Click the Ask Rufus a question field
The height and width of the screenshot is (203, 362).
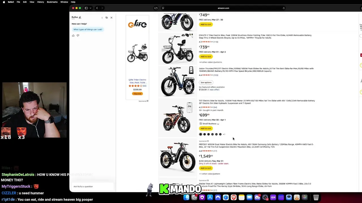pos(93,186)
